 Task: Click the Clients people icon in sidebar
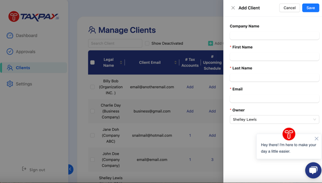[x=10, y=68]
